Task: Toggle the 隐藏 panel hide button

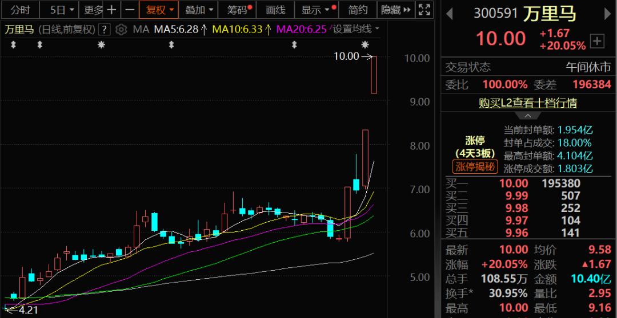Action: pos(395,10)
